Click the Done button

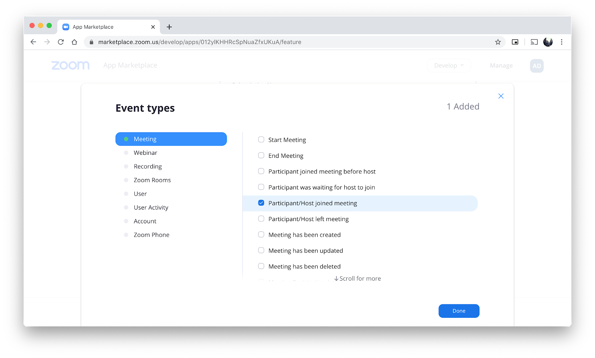tap(459, 311)
